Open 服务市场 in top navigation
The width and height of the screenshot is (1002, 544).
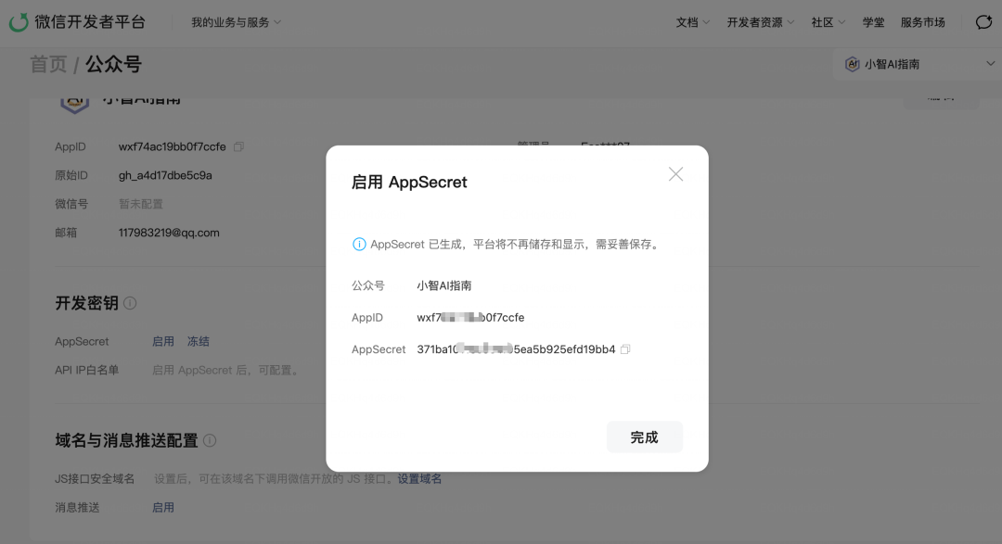tap(922, 22)
